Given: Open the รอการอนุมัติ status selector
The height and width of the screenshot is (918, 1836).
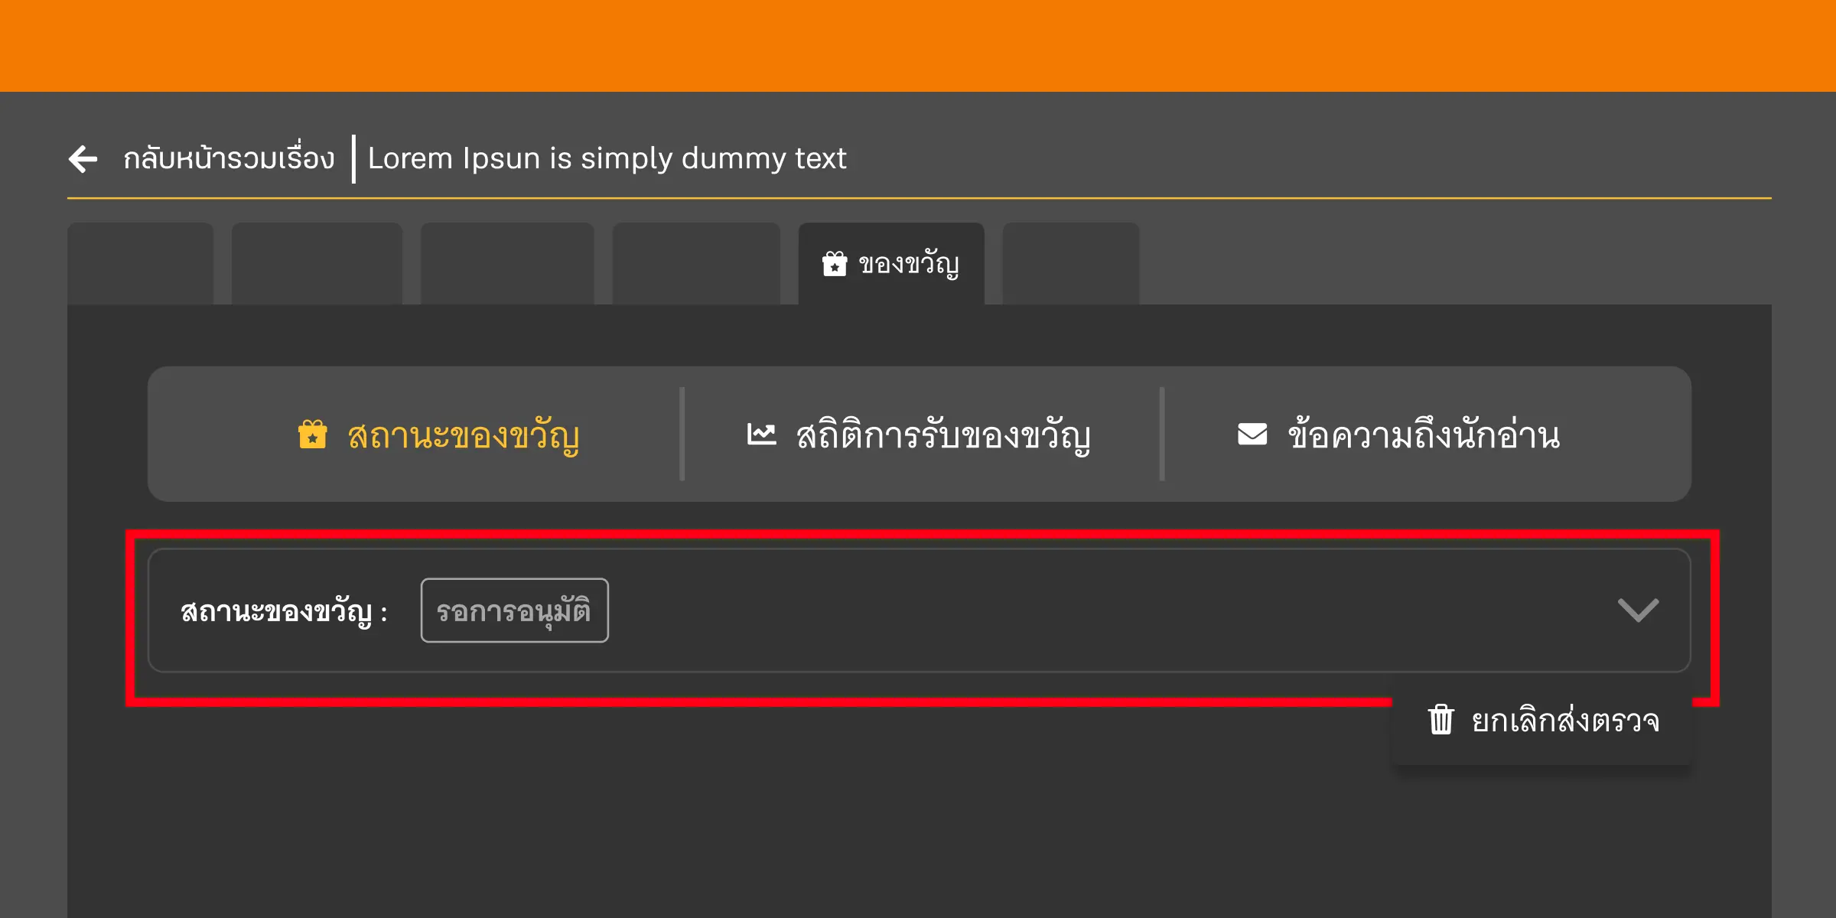Looking at the screenshot, I should click(514, 610).
